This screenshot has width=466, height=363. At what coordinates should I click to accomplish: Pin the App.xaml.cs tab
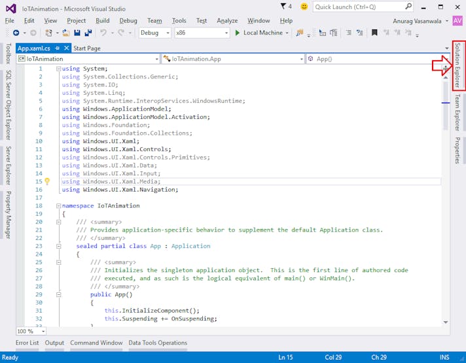click(x=57, y=48)
